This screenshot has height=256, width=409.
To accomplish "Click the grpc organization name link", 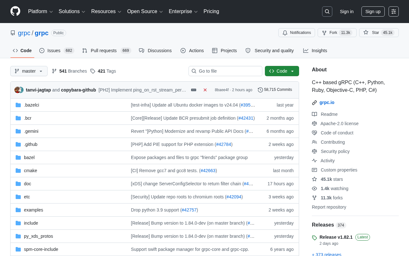I will [24, 33].
